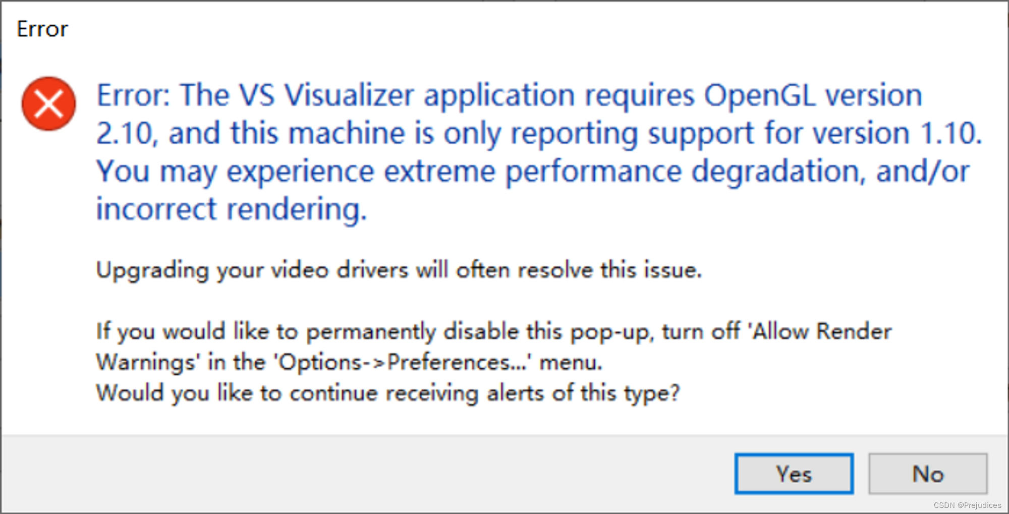Click the question about continuing alerts

coord(387,392)
